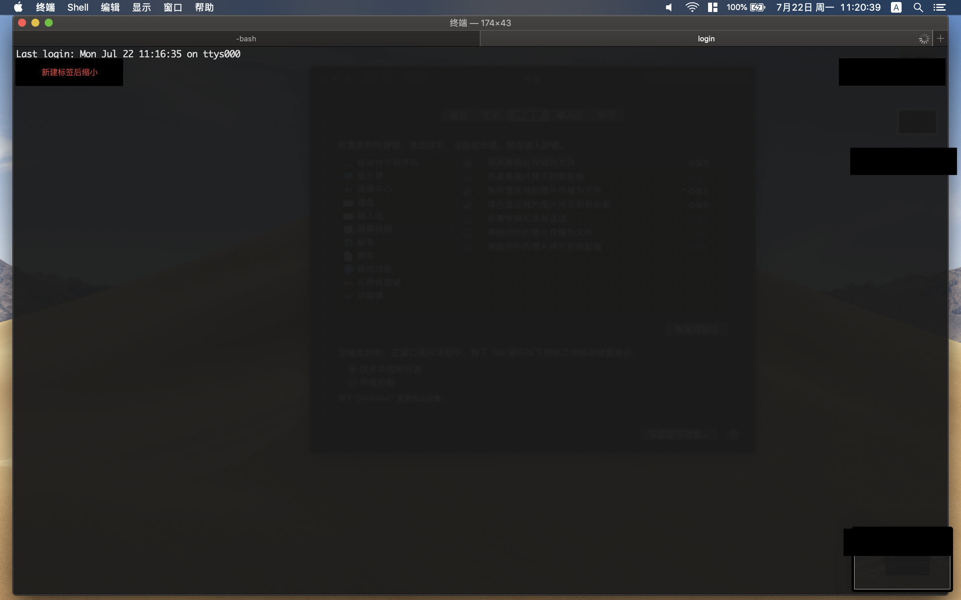
Task: Open Spotlight search magnifier
Action: 918,7
